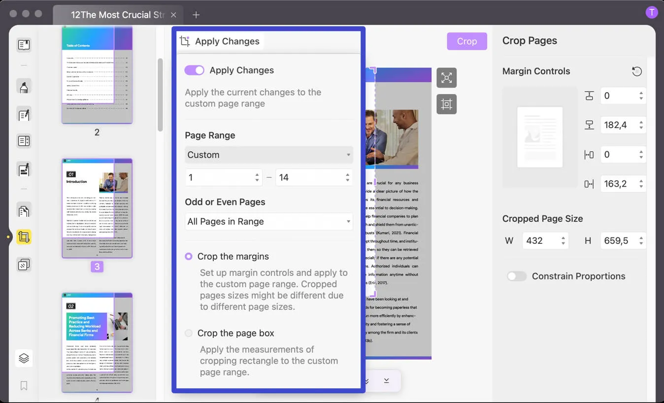Click the margin preview page image
Viewport: 664px width, 403px height.
point(540,137)
